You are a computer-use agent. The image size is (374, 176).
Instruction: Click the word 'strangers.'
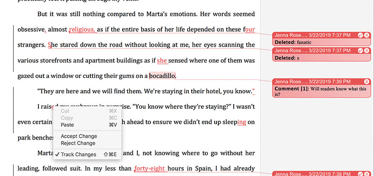click(31, 45)
